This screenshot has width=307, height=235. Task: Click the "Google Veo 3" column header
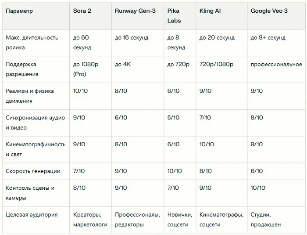tap(269, 11)
